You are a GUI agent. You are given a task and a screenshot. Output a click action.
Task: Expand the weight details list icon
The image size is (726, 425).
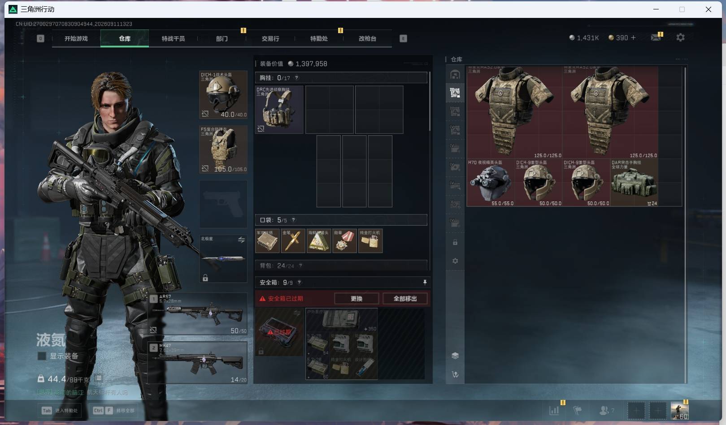[x=98, y=378]
